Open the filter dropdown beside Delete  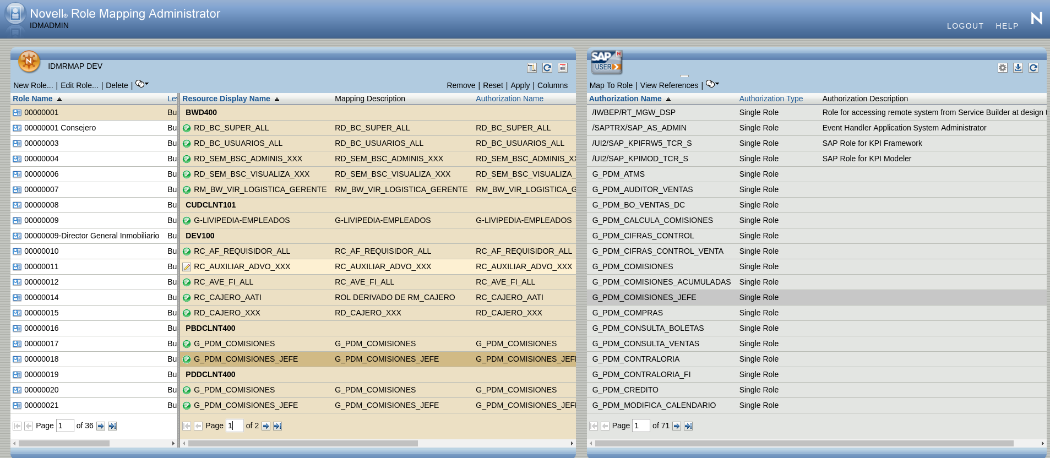pos(142,84)
